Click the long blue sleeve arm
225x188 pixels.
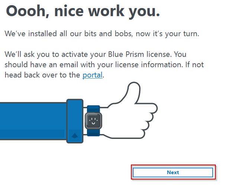(33, 121)
